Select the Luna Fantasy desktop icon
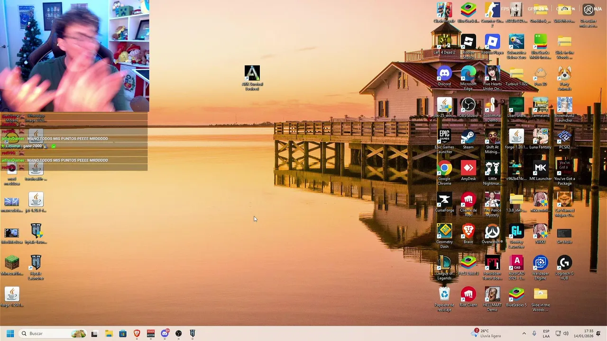The height and width of the screenshot is (341, 607). [x=540, y=140]
